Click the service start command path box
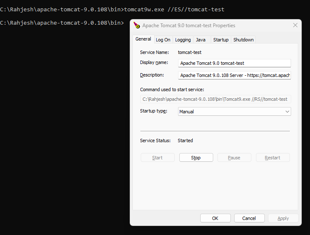This screenshot has width=310, height=235. pos(215,99)
